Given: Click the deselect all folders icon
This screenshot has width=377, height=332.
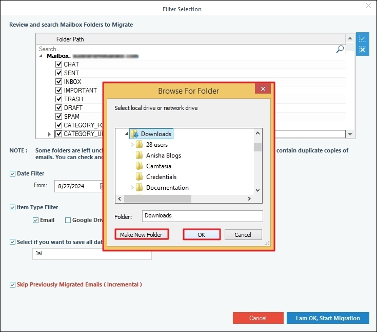Looking at the screenshot, I should pyautogui.click(x=363, y=50).
